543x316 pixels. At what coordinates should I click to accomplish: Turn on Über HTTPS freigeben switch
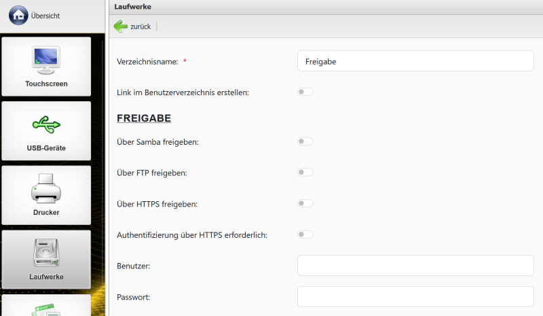(305, 203)
